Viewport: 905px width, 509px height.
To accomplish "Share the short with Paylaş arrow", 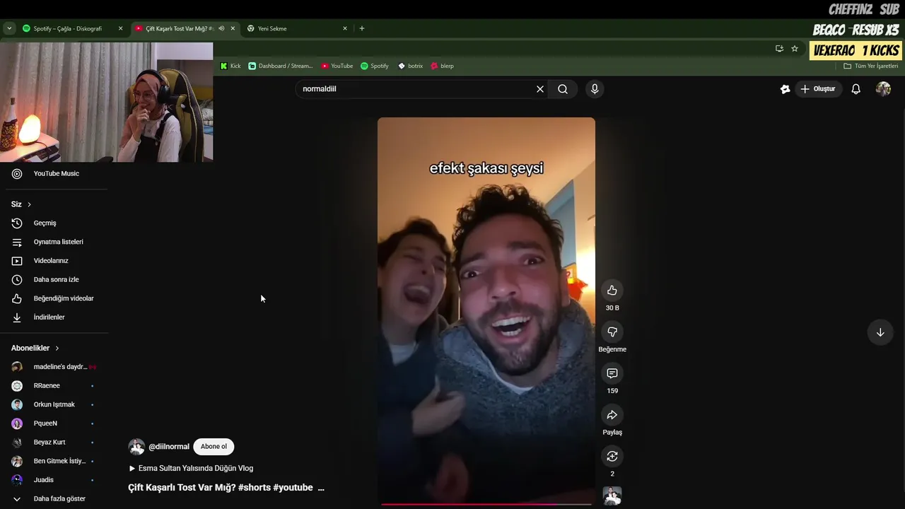I will [x=612, y=415].
